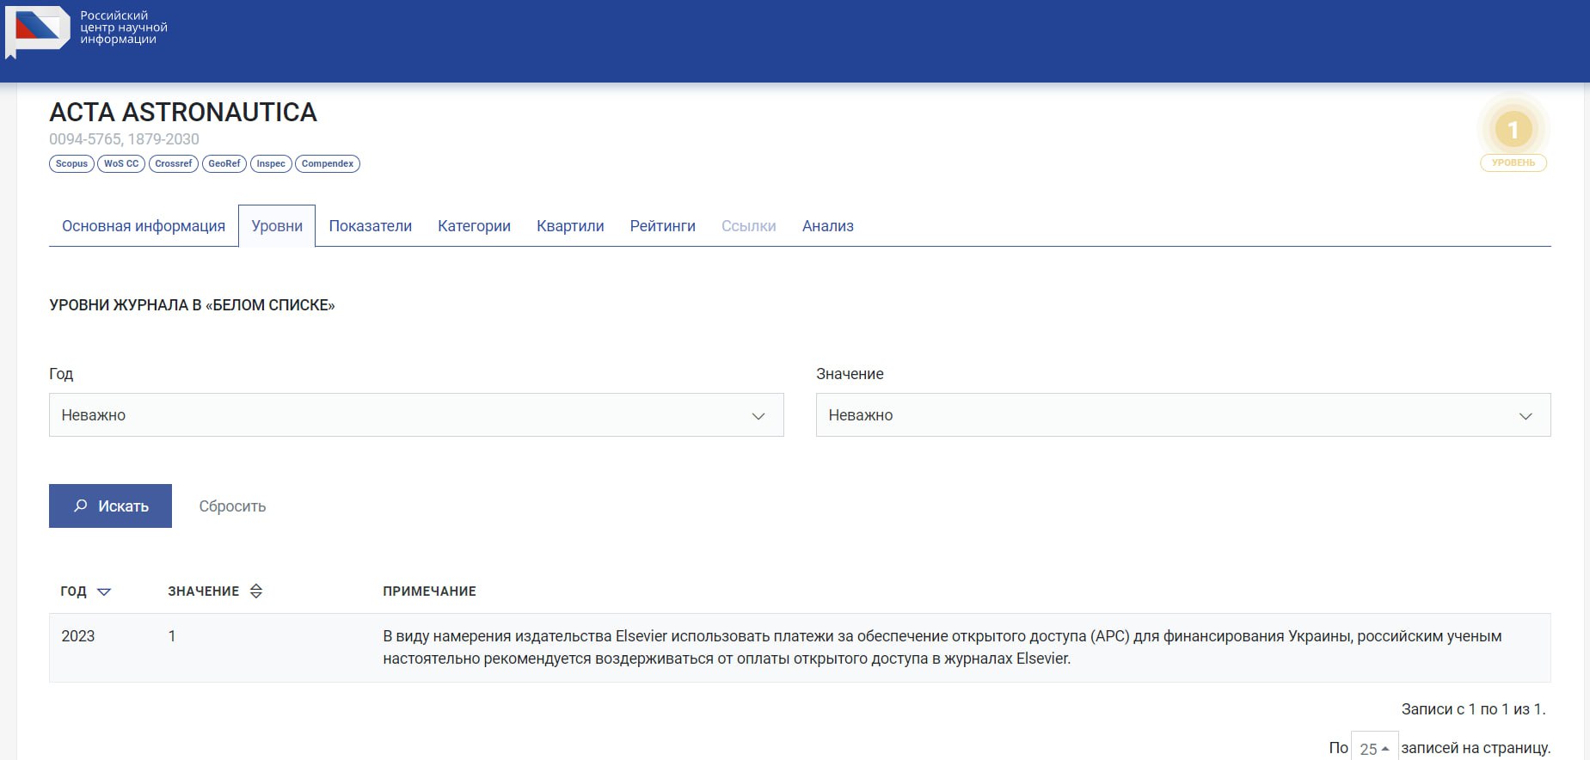Viewport: 1590px width, 760px height.
Task: Click the Inspec index tag
Action: 271,163
